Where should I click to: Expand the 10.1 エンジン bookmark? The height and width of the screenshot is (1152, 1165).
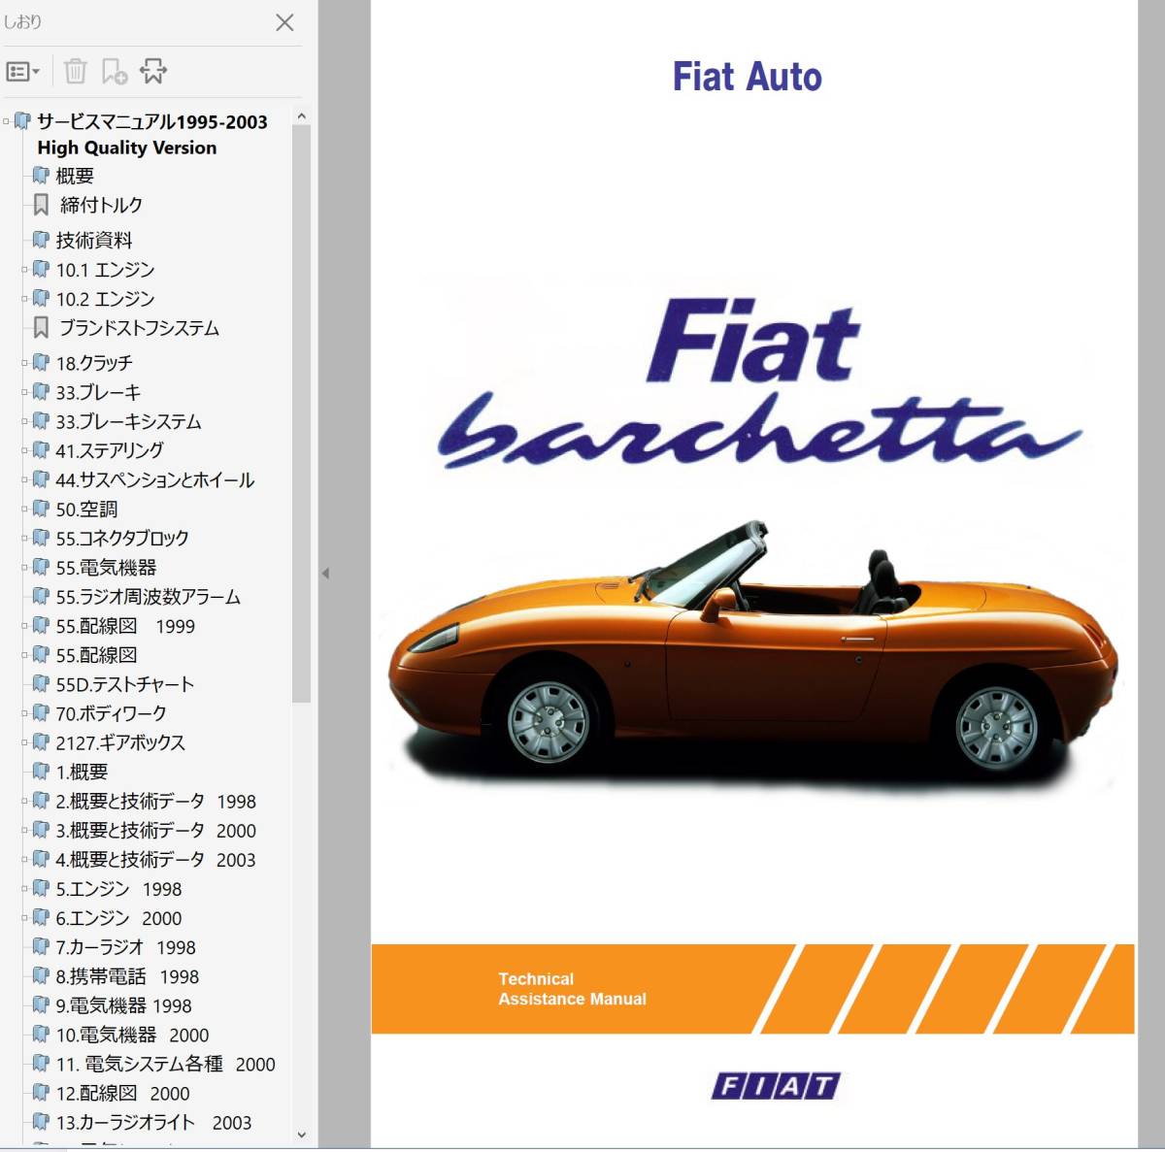point(25,270)
